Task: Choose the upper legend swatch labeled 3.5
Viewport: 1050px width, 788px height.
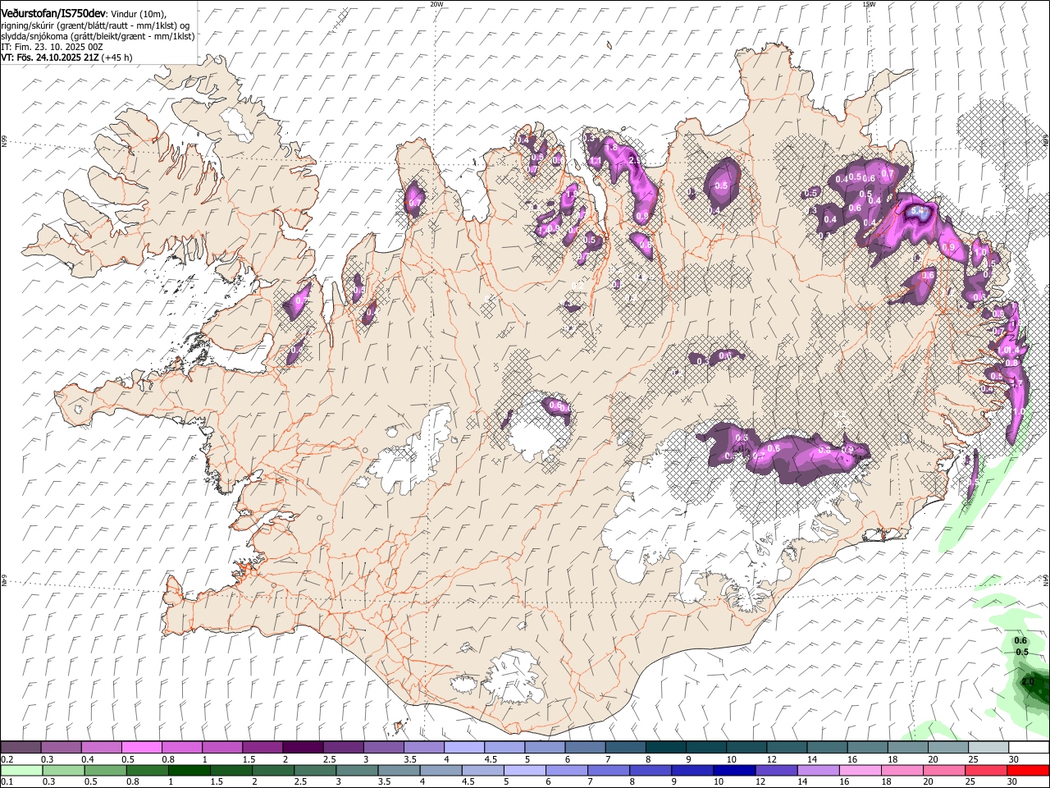Action: (x=424, y=748)
